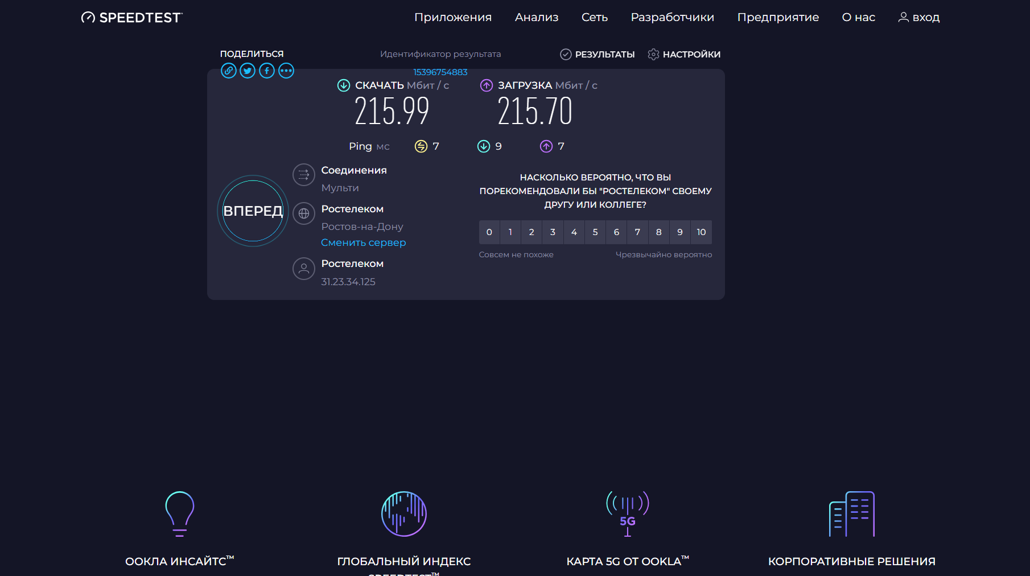Rate recommendation as 9
This screenshot has width=1030, height=576.
(680, 232)
